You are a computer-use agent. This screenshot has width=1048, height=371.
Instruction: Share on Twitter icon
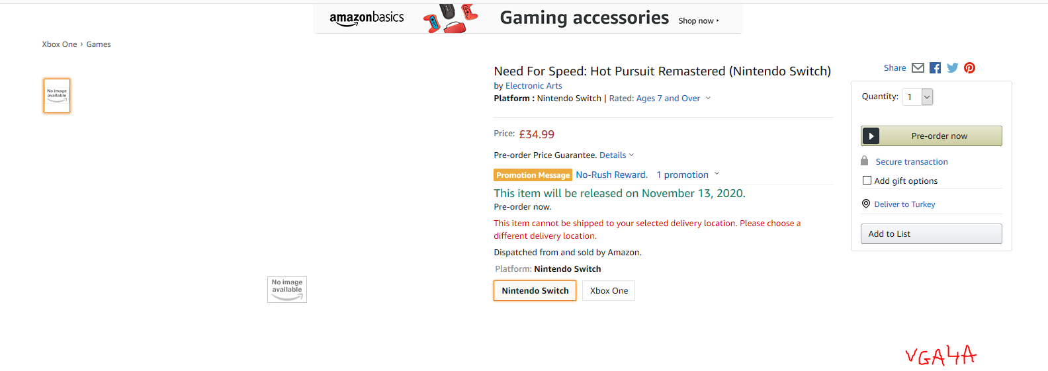point(952,68)
